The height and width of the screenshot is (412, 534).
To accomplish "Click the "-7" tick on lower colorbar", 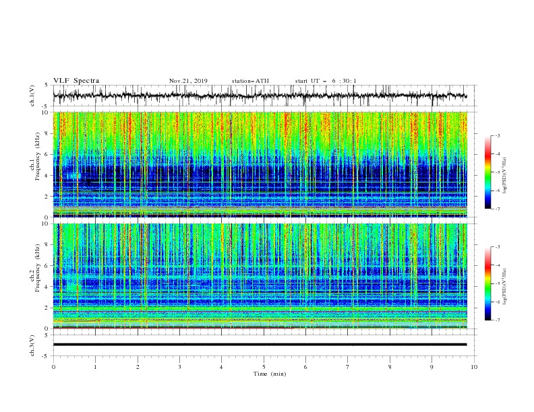I will [497, 320].
